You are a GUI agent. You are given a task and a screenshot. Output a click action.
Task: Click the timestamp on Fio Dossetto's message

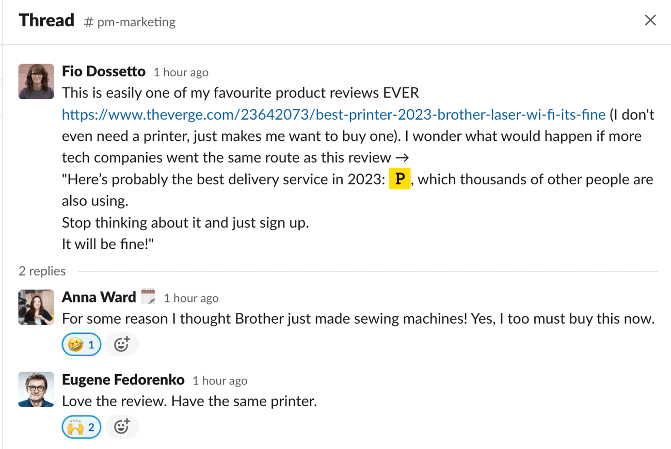point(181,72)
